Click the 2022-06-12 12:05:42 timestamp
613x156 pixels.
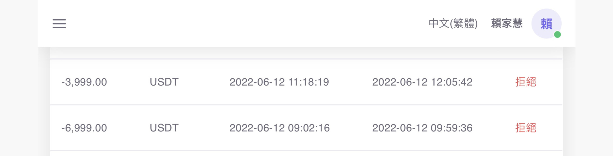click(422, 82)
